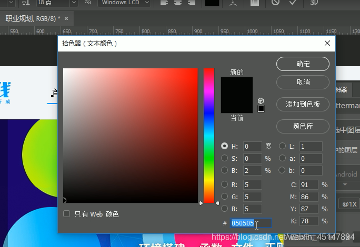Right-align the text
The height and width of the screenshot is (247, 360).
pyautogui.click(x=192, y=3)
